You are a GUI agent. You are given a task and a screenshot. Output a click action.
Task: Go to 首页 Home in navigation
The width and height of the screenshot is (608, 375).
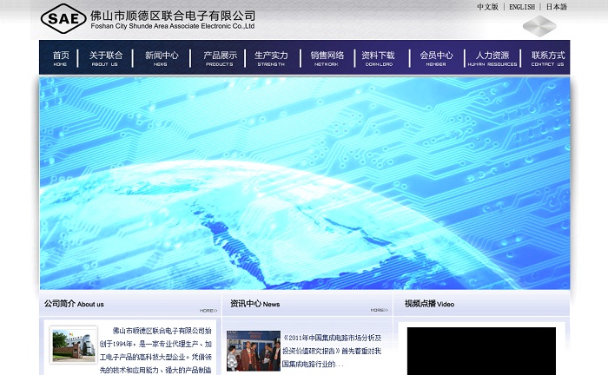(60, 58)
